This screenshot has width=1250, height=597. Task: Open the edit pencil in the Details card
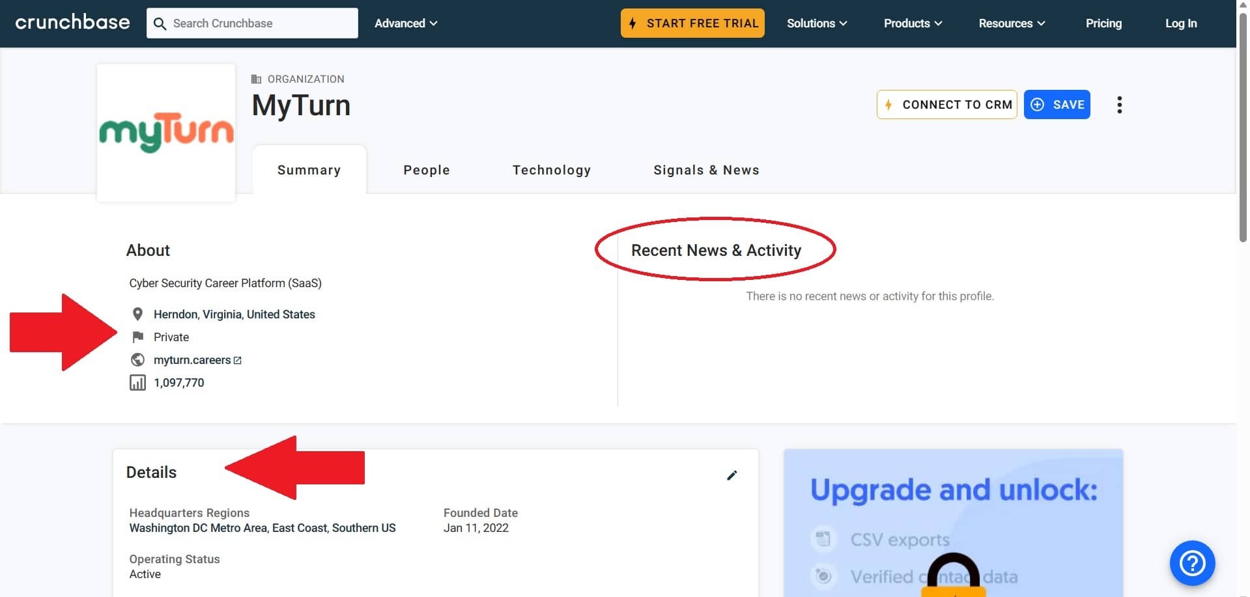(x=732, y=475)
